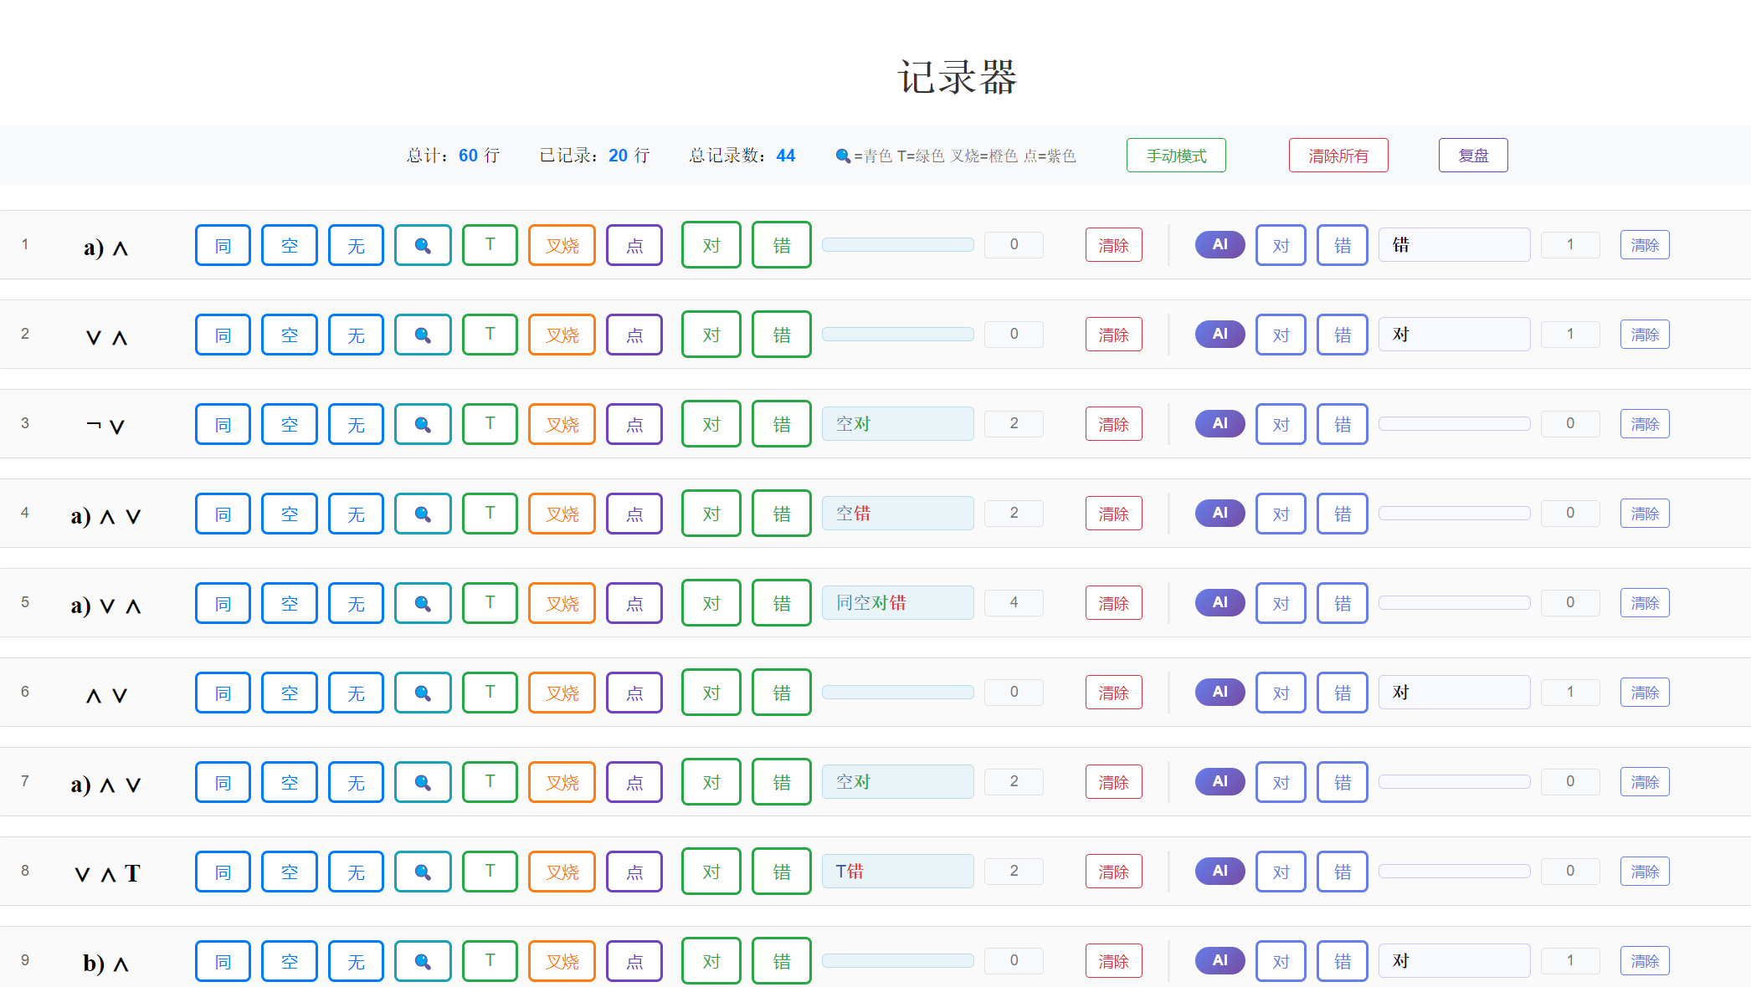Click the 手动模式 button at the top
The width and height of the screenshot is (1751, 987).
pyautogui.click(x=1175, y=155)
